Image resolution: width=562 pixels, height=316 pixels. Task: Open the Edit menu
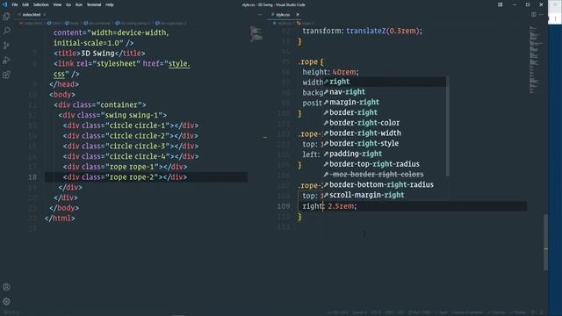(25, 4)
